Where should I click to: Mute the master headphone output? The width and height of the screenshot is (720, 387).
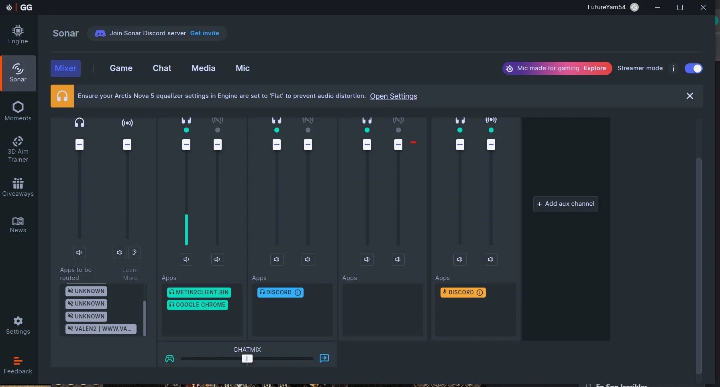pyautogui.click(x=79, y=252)
